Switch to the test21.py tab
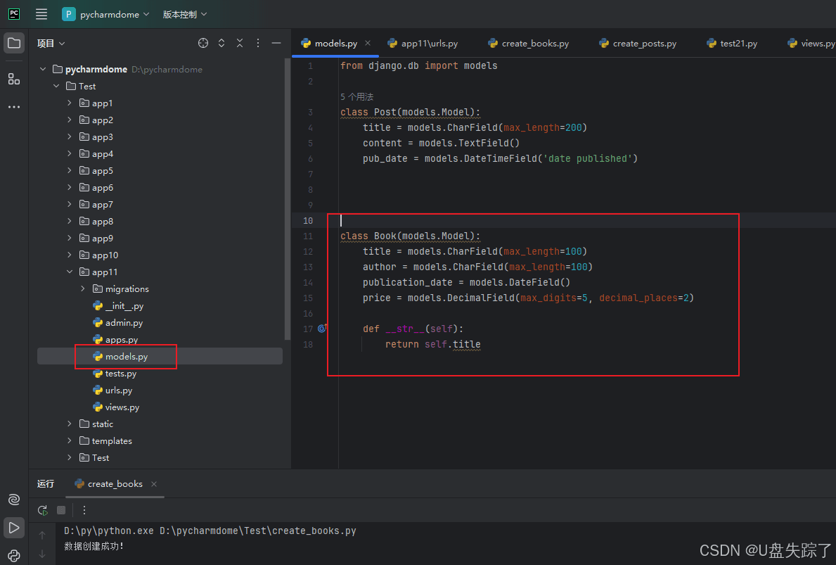This screenshot has height=565, width=836. click(732, 43)
